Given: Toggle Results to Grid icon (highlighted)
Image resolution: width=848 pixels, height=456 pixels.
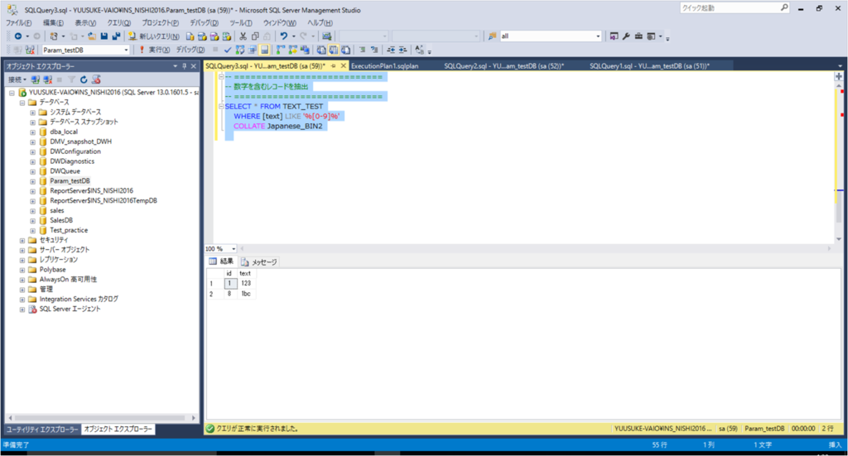Looking at the screenshot, I should pos(334,50).
